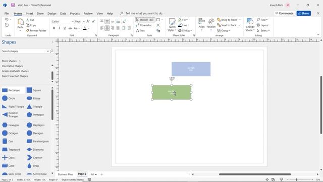Screen dimensions: 323x182
Task: Toggle Underline formatting
Action: [65, 28]
